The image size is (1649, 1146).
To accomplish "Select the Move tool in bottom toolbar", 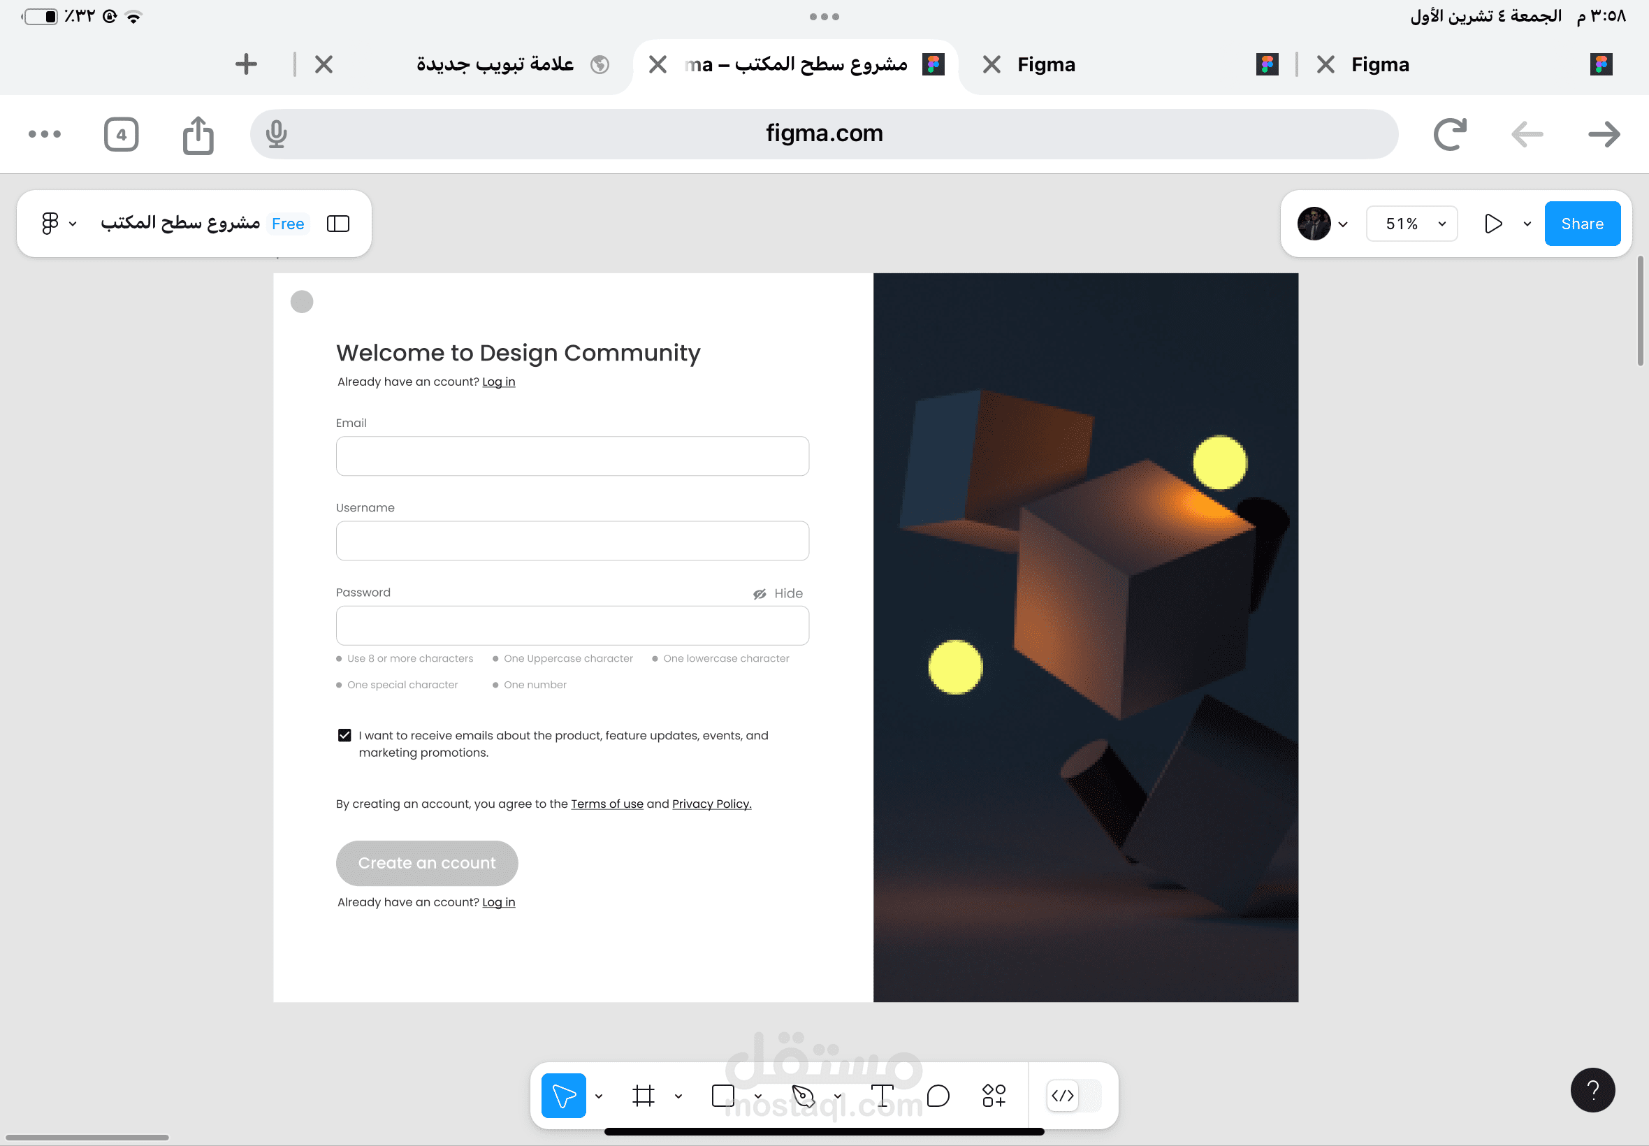I will pos(564,1095).
